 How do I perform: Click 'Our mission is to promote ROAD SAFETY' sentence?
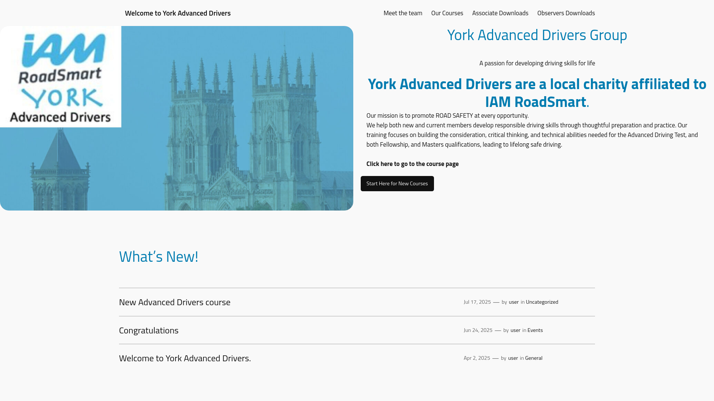click(x=447, y=115)
